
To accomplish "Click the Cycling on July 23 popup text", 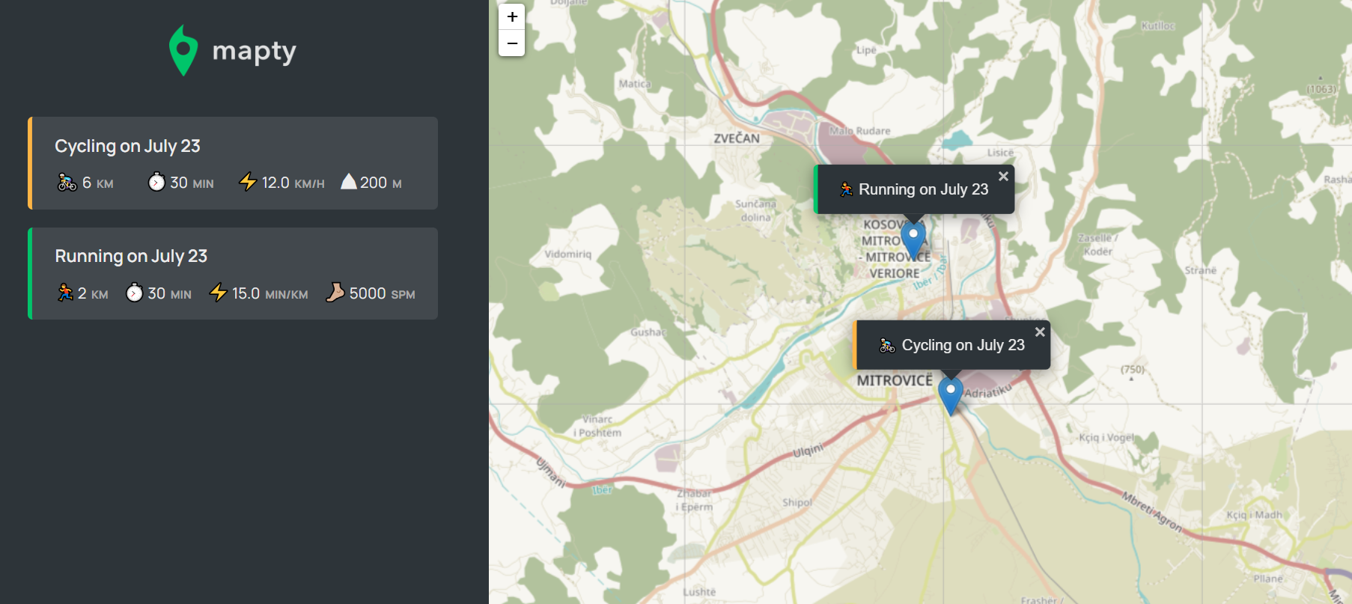I will pyautogui.click(x=963, y=345).
